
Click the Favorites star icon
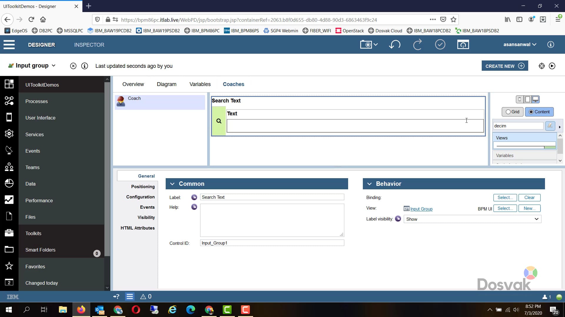(9, 266)
